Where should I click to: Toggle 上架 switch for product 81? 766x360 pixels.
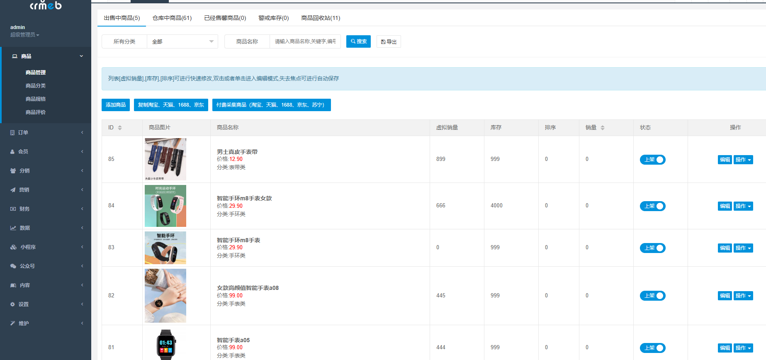pyautogui.click(x=652, y=348)
